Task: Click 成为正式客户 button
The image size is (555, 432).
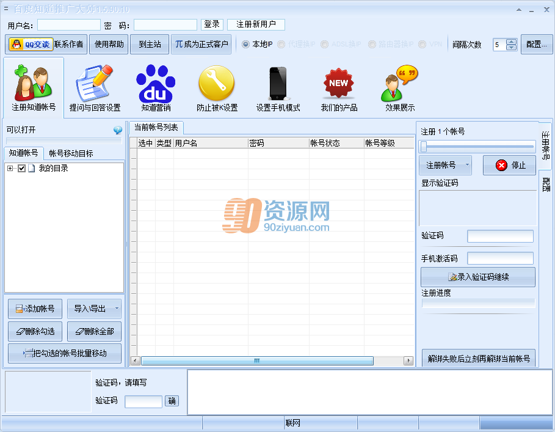Action: tap(201, 44)
